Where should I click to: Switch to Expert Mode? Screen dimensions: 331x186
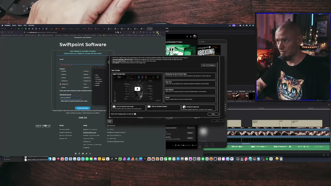click(x=110, y=121)
